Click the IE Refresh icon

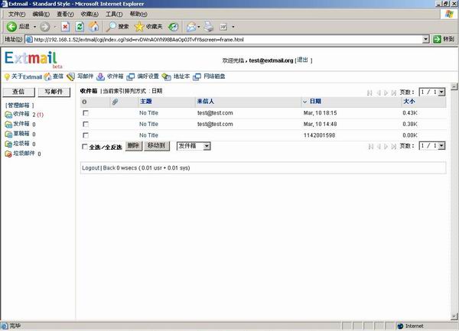(x=79, y=27)
